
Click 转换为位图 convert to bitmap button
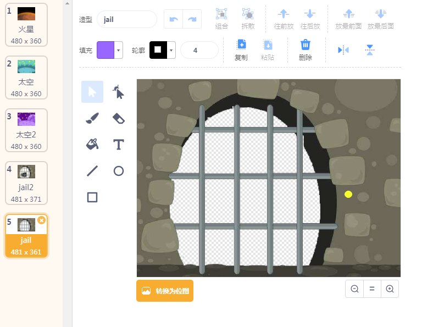(x=165, y=291)
